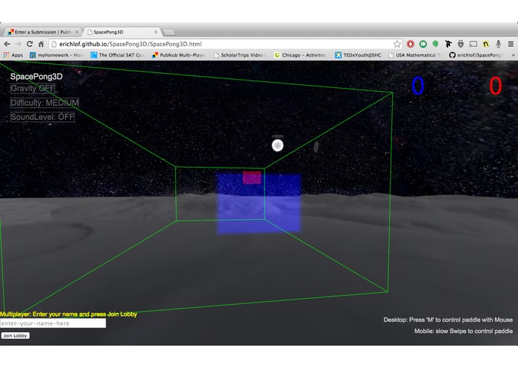Show more bookmarks with the double chevron
The height and width of the screenshot is (368, 518).
point(513,55)
